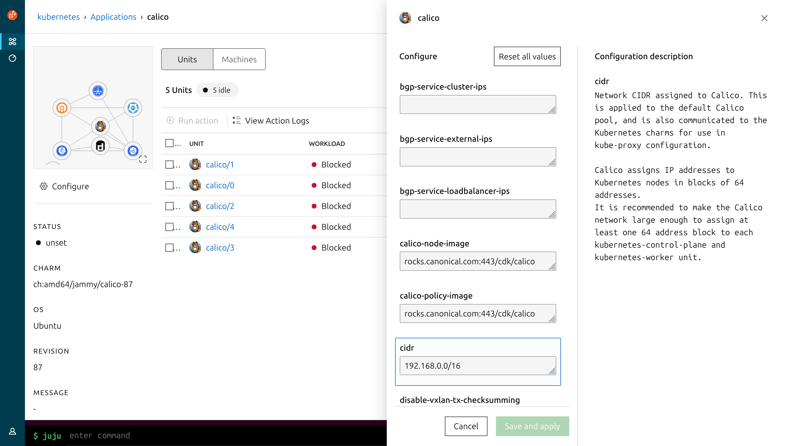
Task: Click the UNIT column header
Action: [196, 144]
